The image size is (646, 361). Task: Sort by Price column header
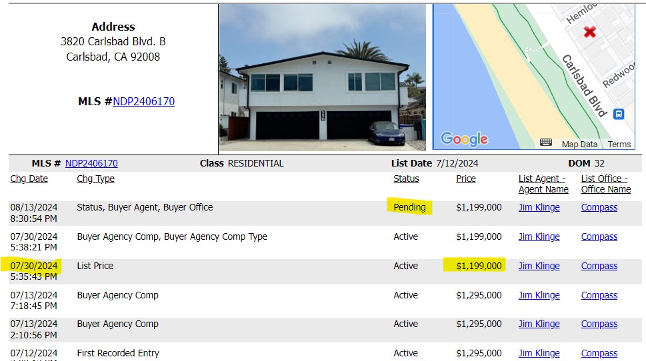(465, 179)
